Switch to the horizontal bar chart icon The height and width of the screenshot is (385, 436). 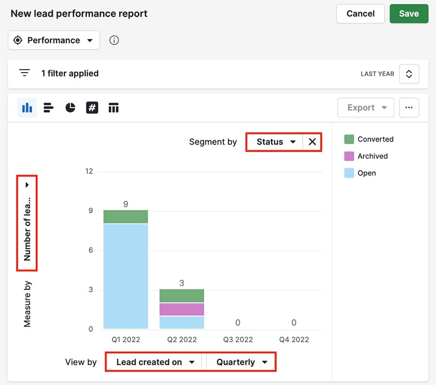point(48,107)
